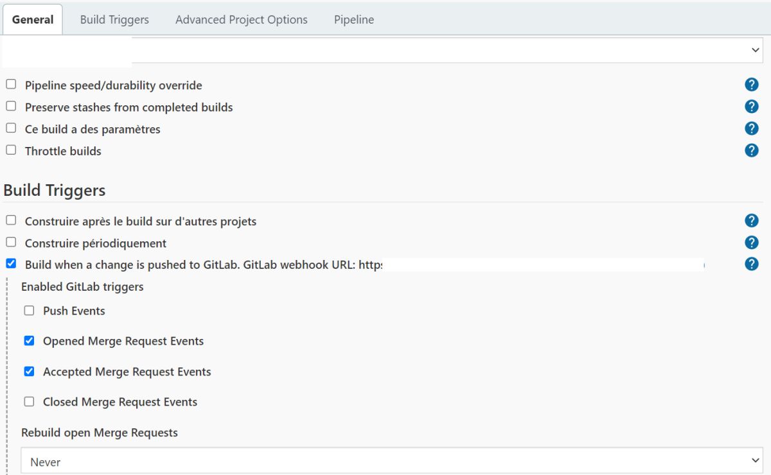771x475 pixels.
Task: Open Throttle builds help icon
Action: 751,150
